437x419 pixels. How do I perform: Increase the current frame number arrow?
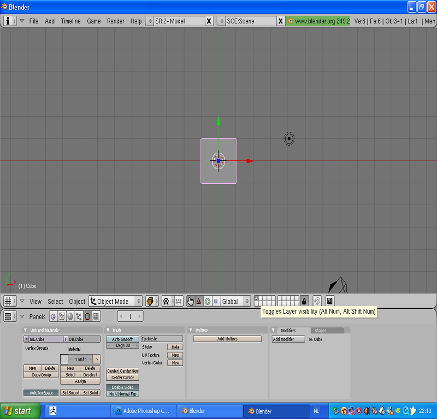point(140,316)
